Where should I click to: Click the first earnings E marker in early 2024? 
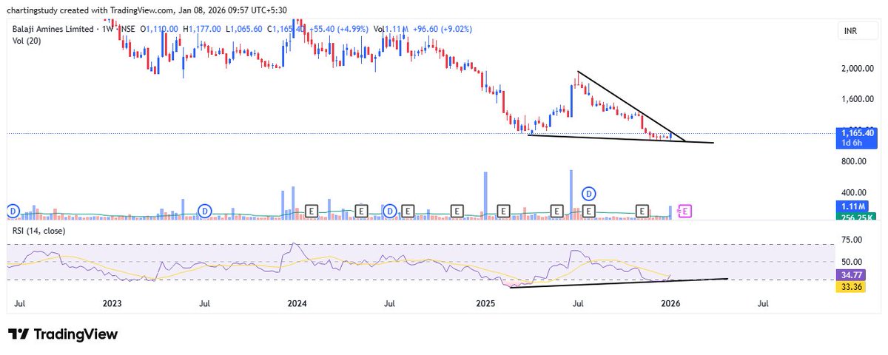(312, 212)
